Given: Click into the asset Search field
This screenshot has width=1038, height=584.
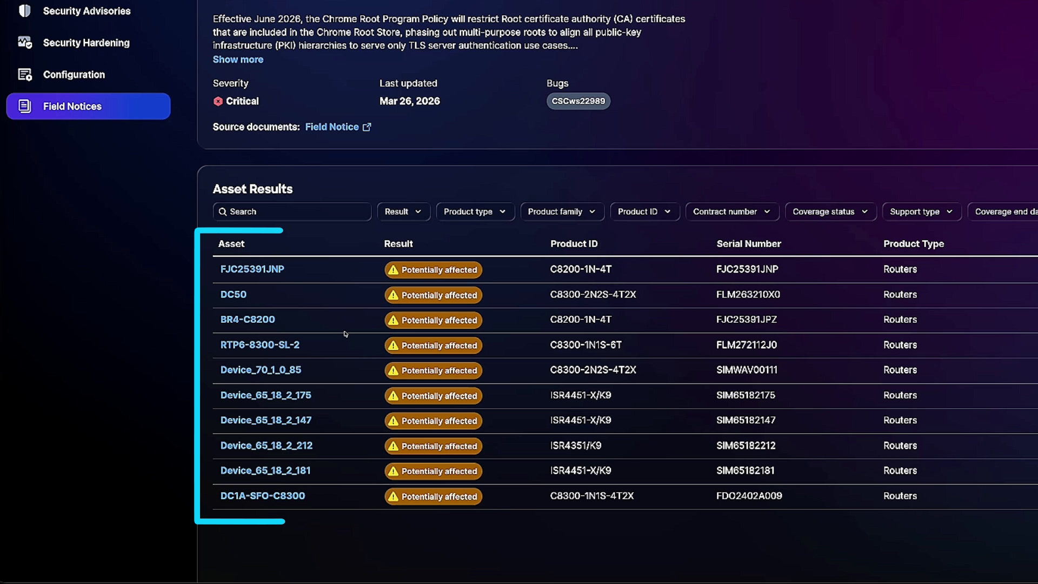Looking at the screenshot, I should point(292,212).
